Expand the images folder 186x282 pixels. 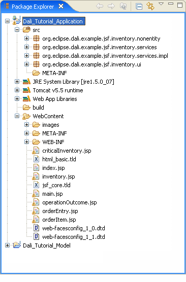pyautogui.click(x=26, y=125)
